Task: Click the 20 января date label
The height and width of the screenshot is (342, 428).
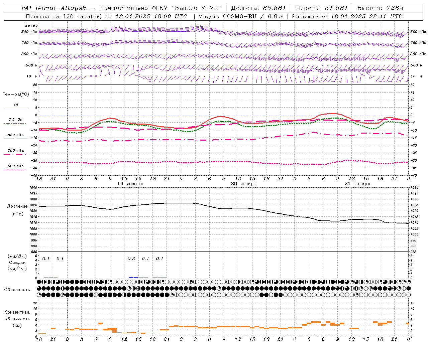Action: [244, 184]
